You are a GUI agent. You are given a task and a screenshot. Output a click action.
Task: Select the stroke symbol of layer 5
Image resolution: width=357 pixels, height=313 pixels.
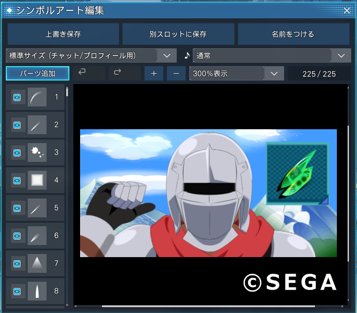tap(37, 208)
